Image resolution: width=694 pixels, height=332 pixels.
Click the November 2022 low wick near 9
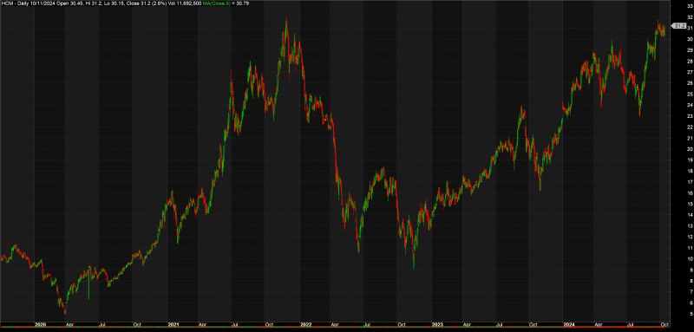click(414, 260)
